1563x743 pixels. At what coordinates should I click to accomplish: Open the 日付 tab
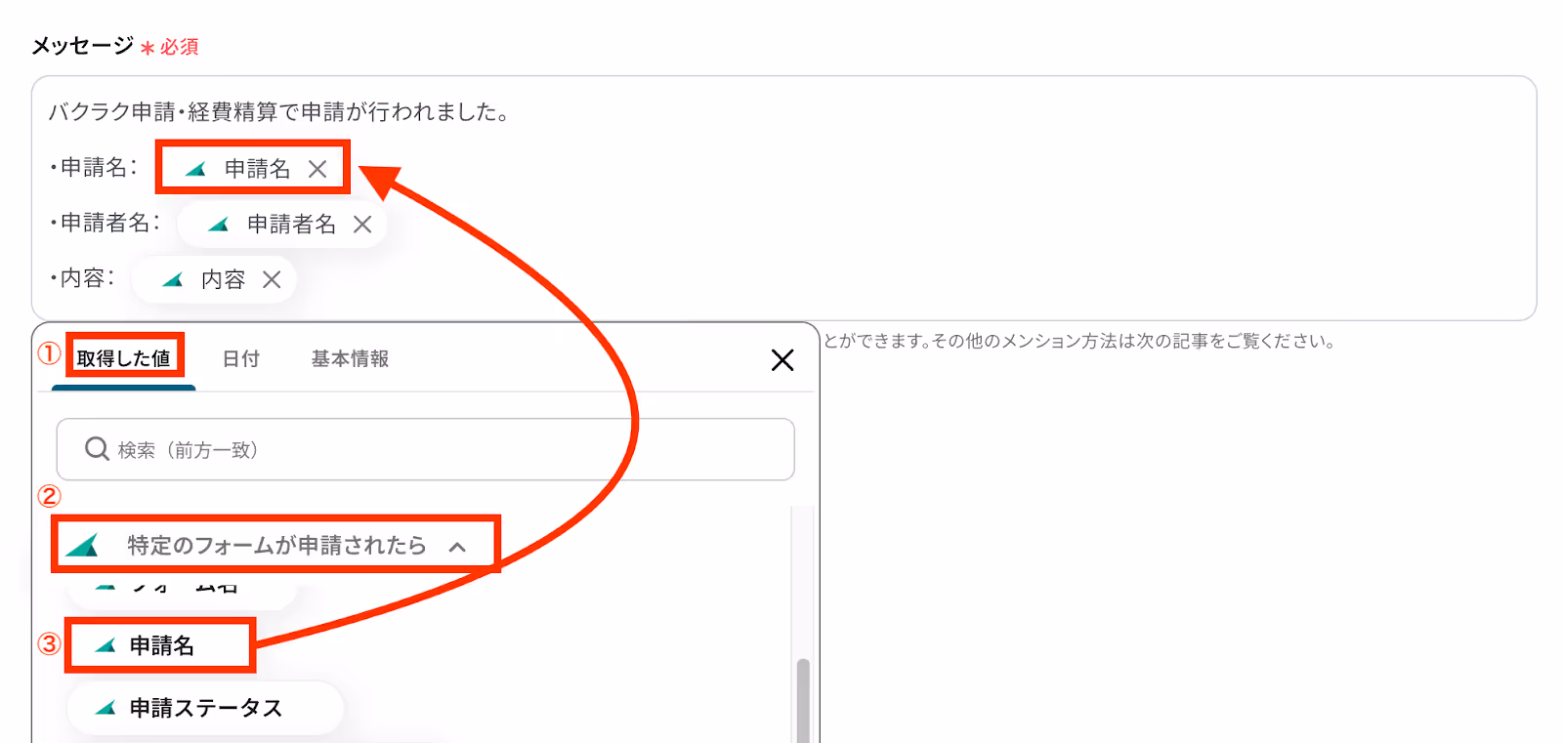click(x=241, y=358)
